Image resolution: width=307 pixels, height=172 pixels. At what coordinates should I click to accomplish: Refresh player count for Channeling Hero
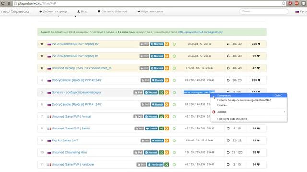[x=228, y=152]
